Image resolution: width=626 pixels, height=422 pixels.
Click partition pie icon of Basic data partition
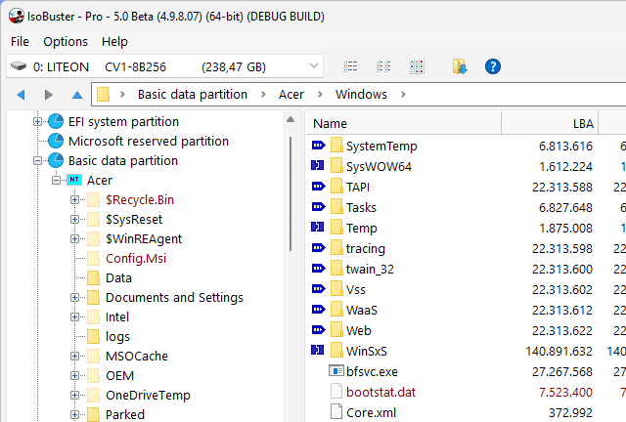[56, 161]
